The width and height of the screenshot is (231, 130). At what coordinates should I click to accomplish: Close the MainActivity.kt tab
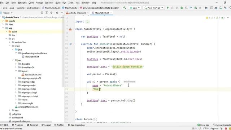click(111, 13)
